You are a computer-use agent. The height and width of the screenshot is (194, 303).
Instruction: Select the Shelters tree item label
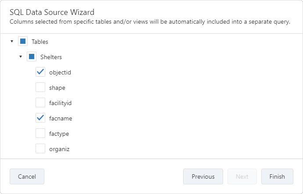(51, 57)
